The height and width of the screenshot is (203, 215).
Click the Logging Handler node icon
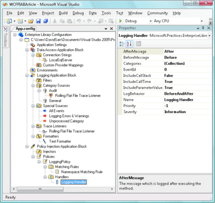click(x=57, y=182)
